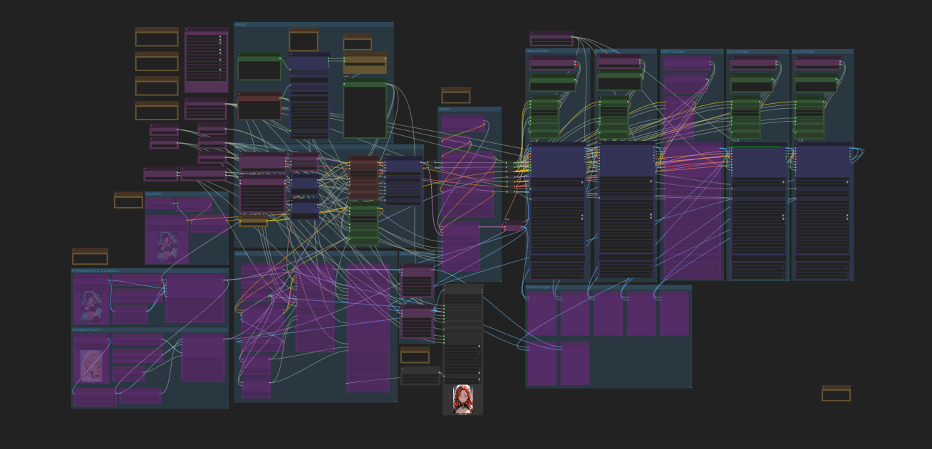This screenshot has width=932, height=449.
Task: Select the brown note node above Refiner group
Action: (x=455, y=95)
